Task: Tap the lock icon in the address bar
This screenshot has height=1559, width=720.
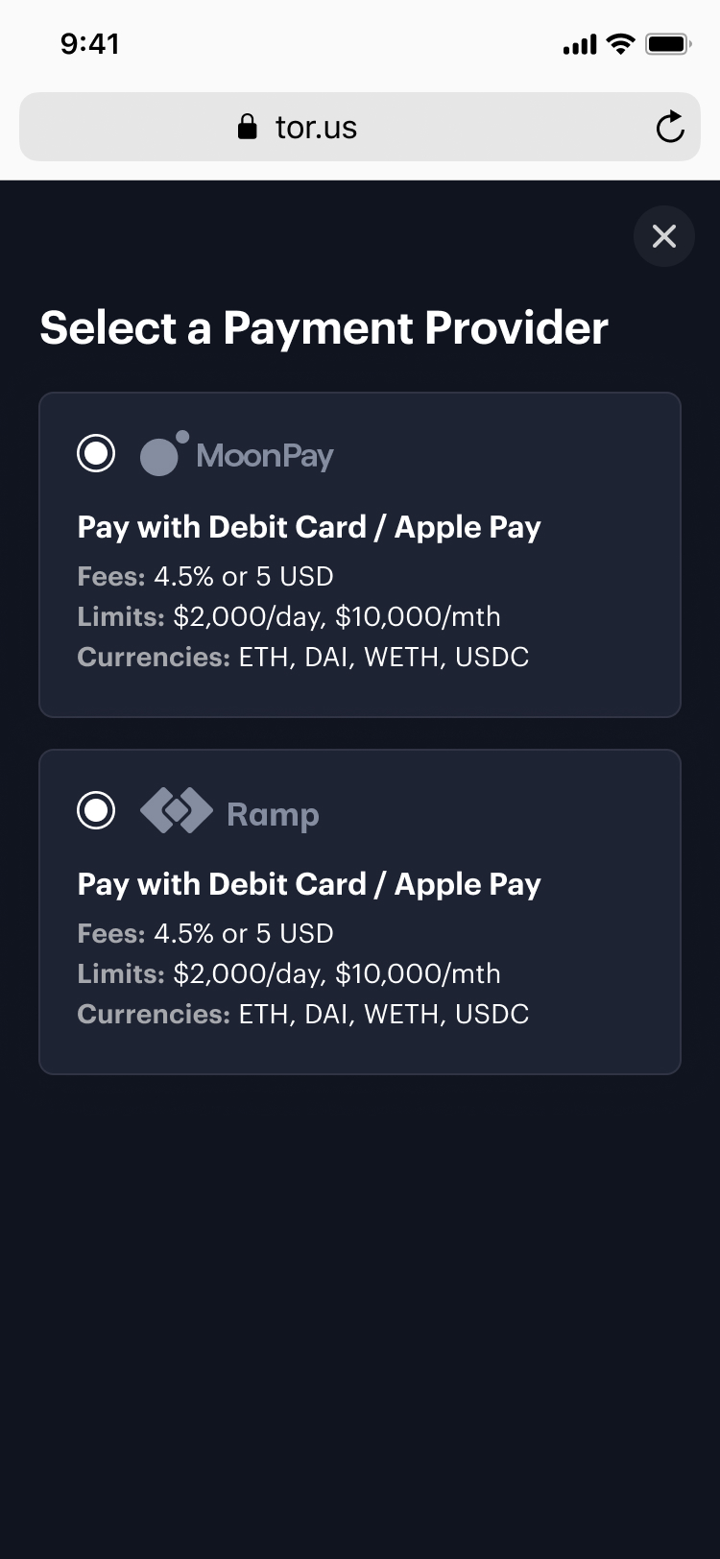Action: pyautogui.click(x=248, y=127)
